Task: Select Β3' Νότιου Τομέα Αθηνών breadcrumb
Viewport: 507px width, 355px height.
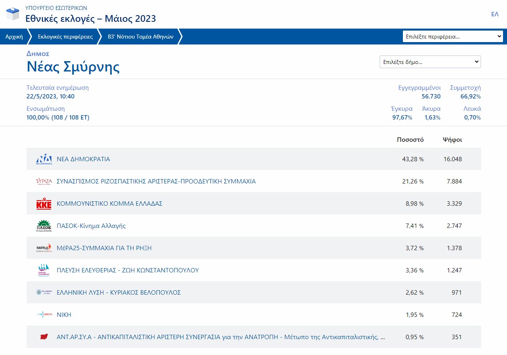Action: pyautogui.click(x=141, y=37)
